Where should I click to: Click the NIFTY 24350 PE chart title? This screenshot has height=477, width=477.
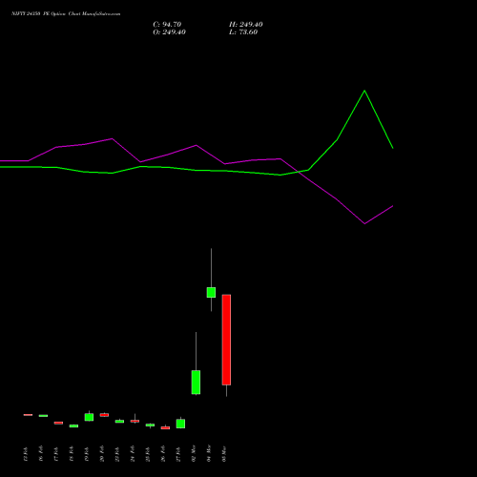[66, 14]
